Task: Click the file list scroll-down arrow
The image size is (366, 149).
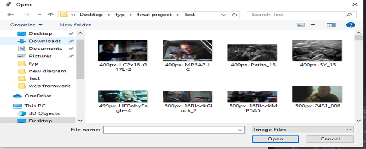Action: (359, 121)
